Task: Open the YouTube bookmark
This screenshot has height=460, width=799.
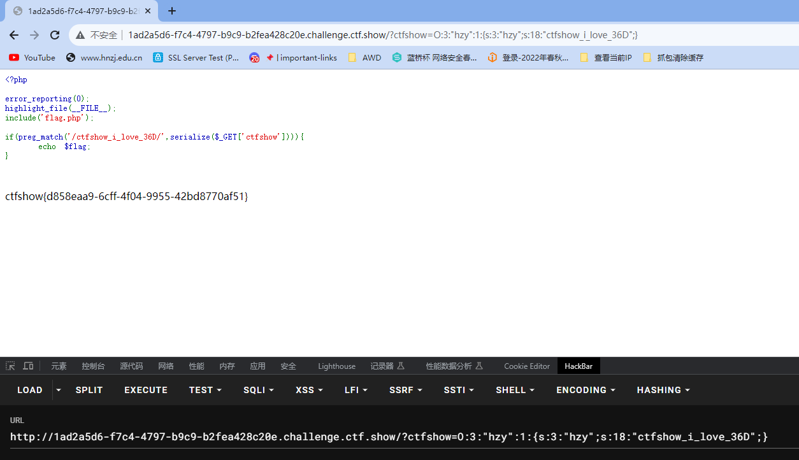Action: 32,57
